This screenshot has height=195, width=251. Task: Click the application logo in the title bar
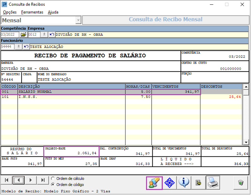(x=4, y=4)
